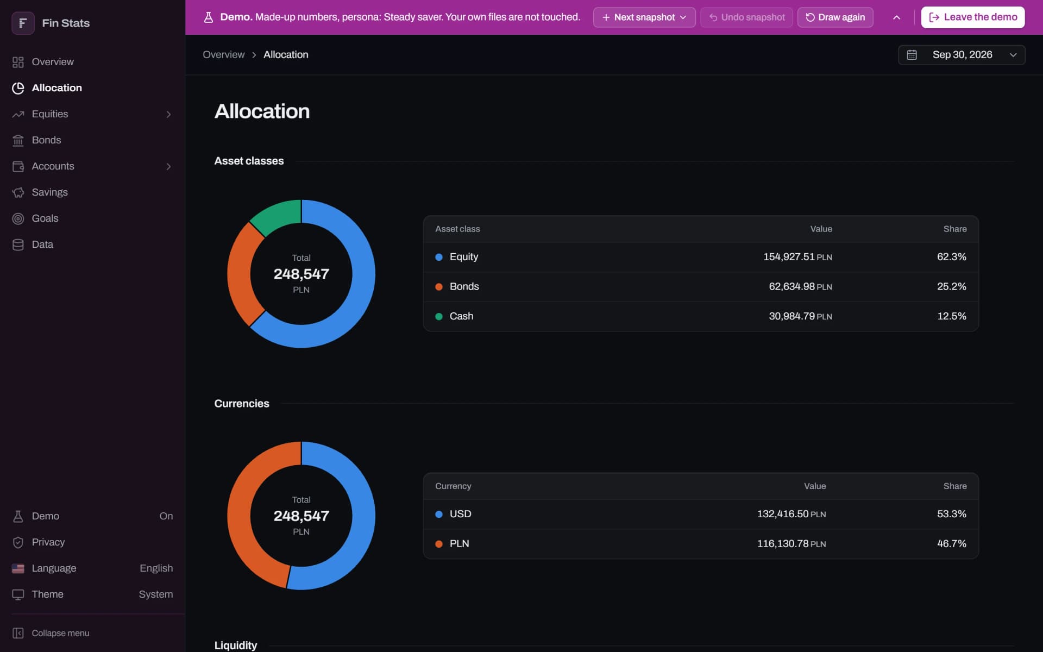1043x652 pixels.
Task: Click the plus icon on Next snapshot
Action: 606,17
